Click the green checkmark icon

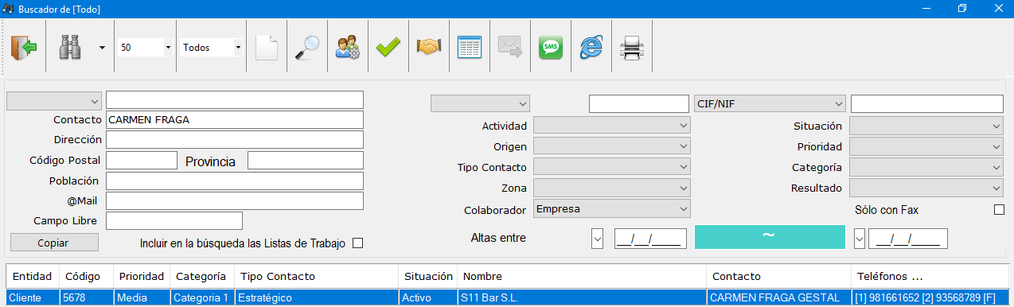click(388, 48)
